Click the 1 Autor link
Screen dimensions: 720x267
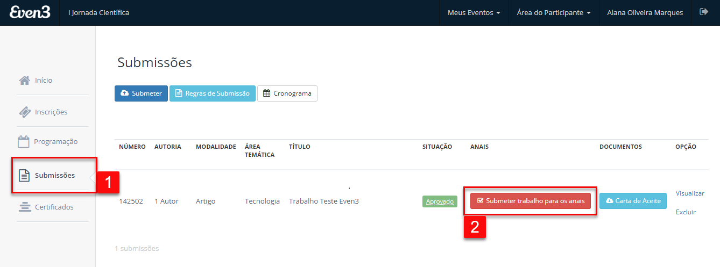tap(166, 201)
